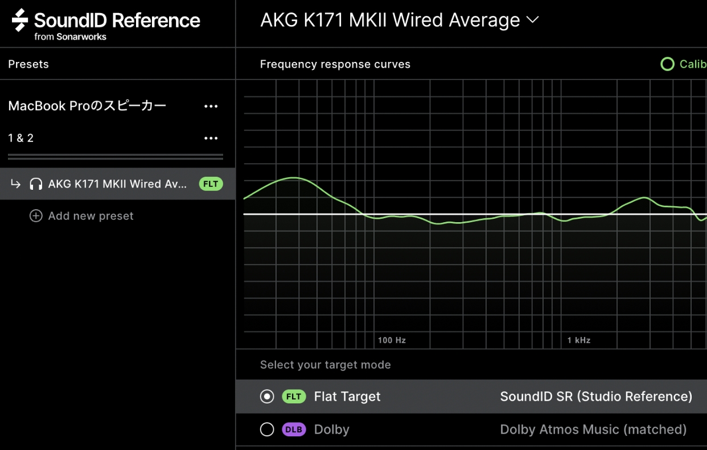Viewport: 707px width, 450px height.
Task: Select the AKG K171 MKII Wired Av... preset name
Action: tap(117, 184)
